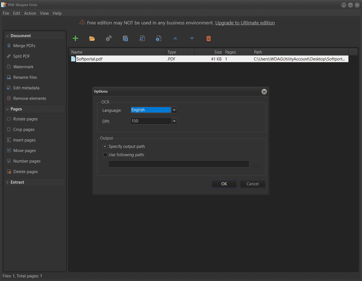Open the gears Process settings icon
362x281 pixels.
point(109,39)
